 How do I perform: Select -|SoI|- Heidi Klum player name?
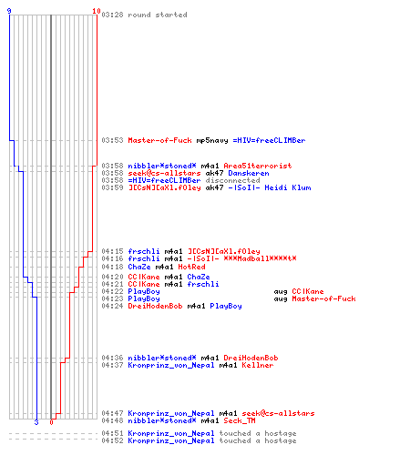point(270,187)
